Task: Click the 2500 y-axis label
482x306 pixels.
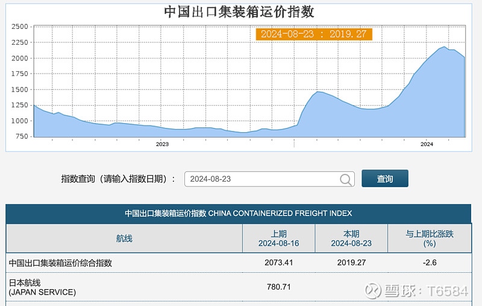Action: (x=20, y=27)
